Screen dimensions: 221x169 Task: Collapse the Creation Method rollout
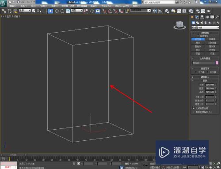point(205,68)
